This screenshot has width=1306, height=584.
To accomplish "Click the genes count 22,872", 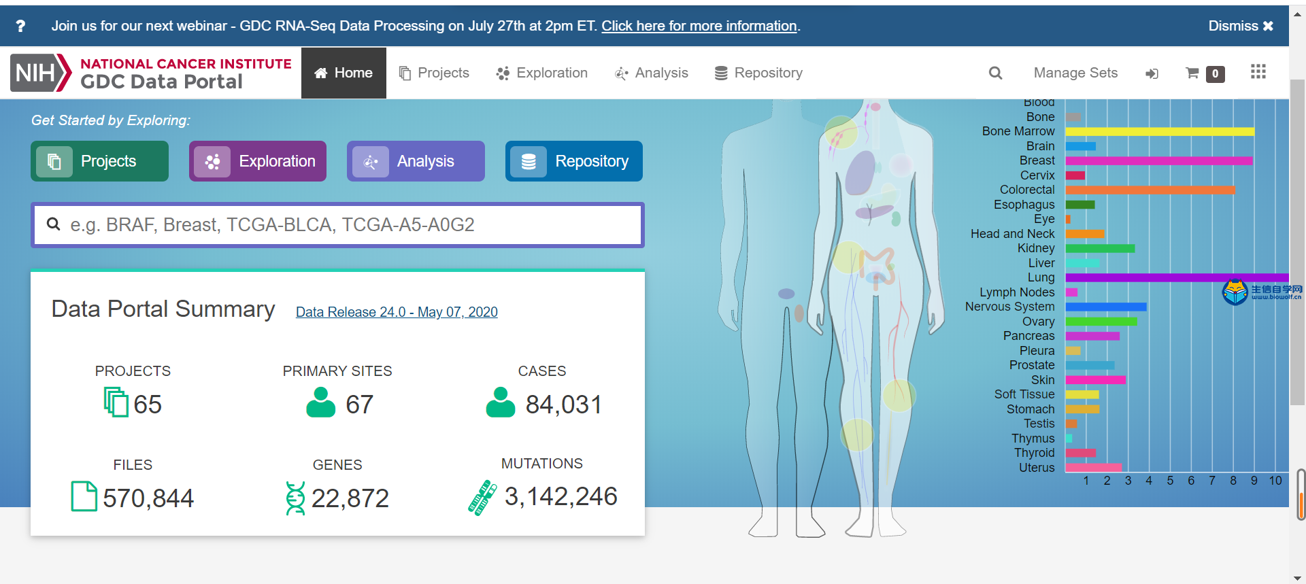I will (350, 498).
